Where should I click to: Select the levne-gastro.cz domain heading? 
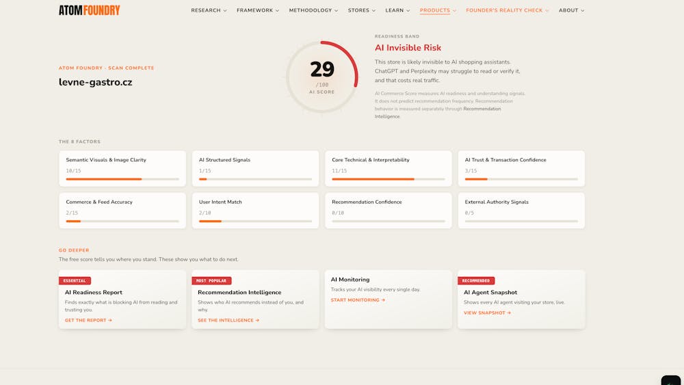tap(96, 83)
